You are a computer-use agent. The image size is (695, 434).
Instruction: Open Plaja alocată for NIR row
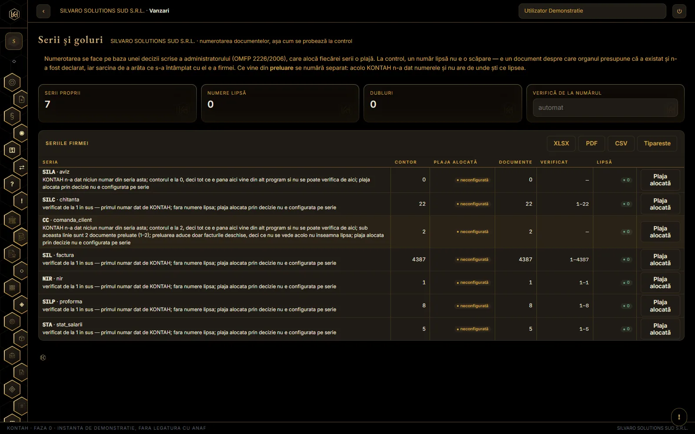(x=660, y=283)
